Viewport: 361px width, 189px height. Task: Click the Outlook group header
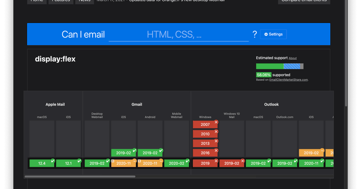point(271,105)
